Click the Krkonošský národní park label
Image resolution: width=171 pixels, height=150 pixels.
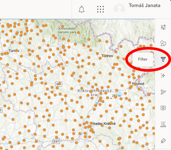tap(67, 30)
